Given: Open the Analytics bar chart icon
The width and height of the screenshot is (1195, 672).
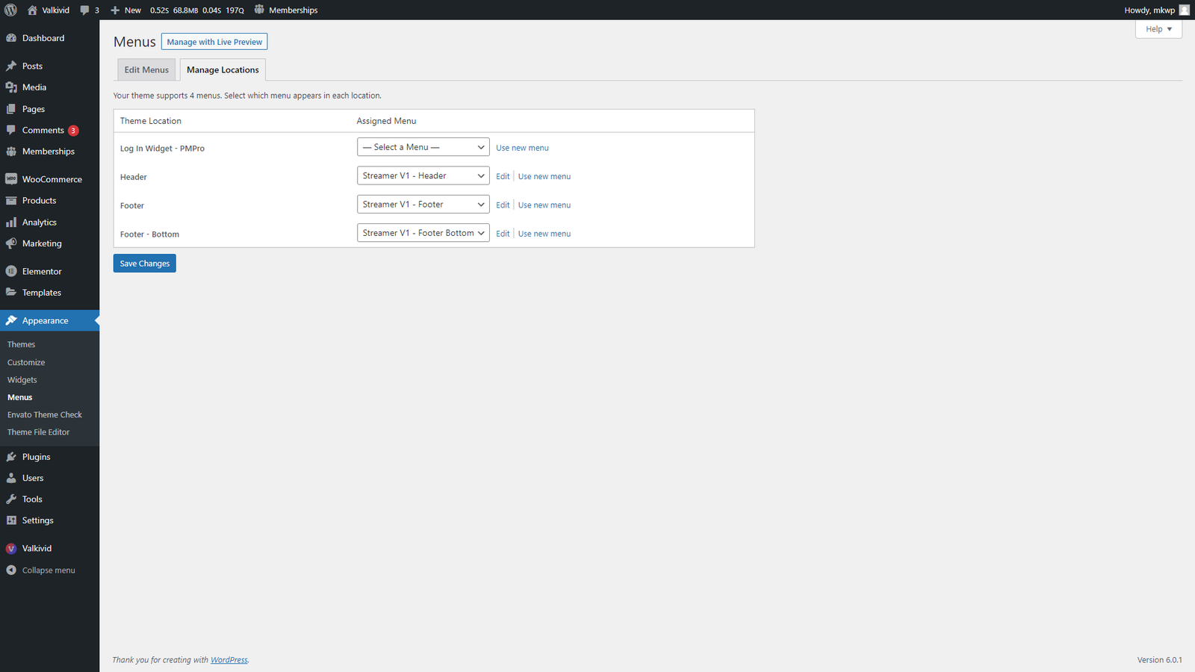Looking at the screenshot, I should pyautogui.click(x=11, y=223).
